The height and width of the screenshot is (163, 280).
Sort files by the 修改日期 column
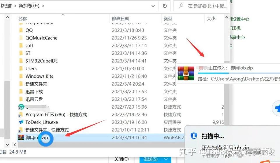pos(121,19)
